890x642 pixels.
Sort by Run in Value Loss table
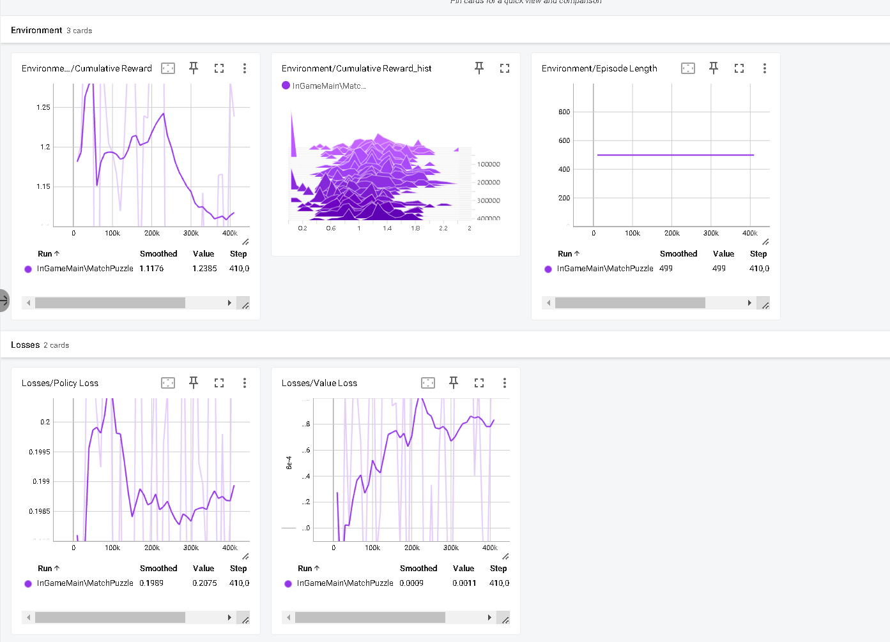coord(309,568)
